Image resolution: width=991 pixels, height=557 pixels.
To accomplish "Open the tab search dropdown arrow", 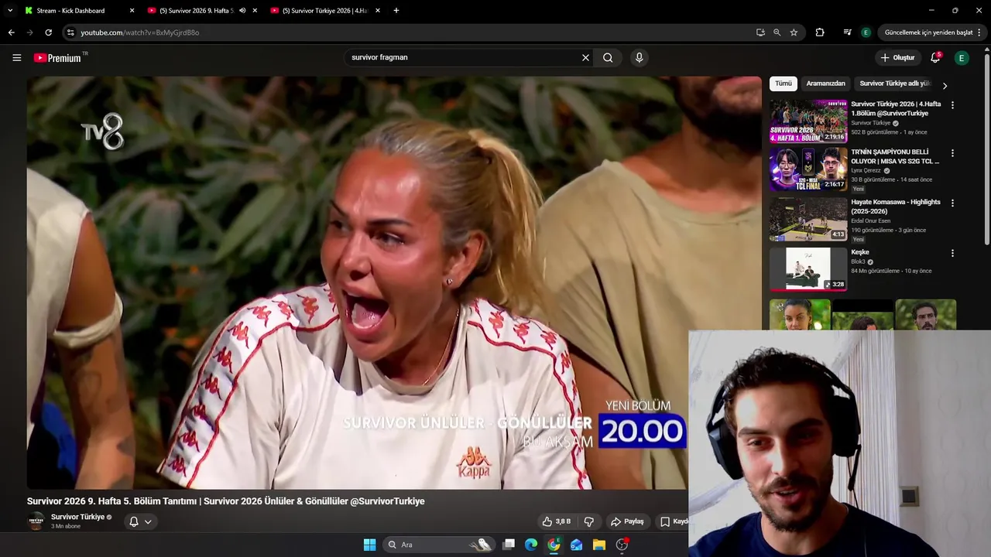I will tap(10, 11).
